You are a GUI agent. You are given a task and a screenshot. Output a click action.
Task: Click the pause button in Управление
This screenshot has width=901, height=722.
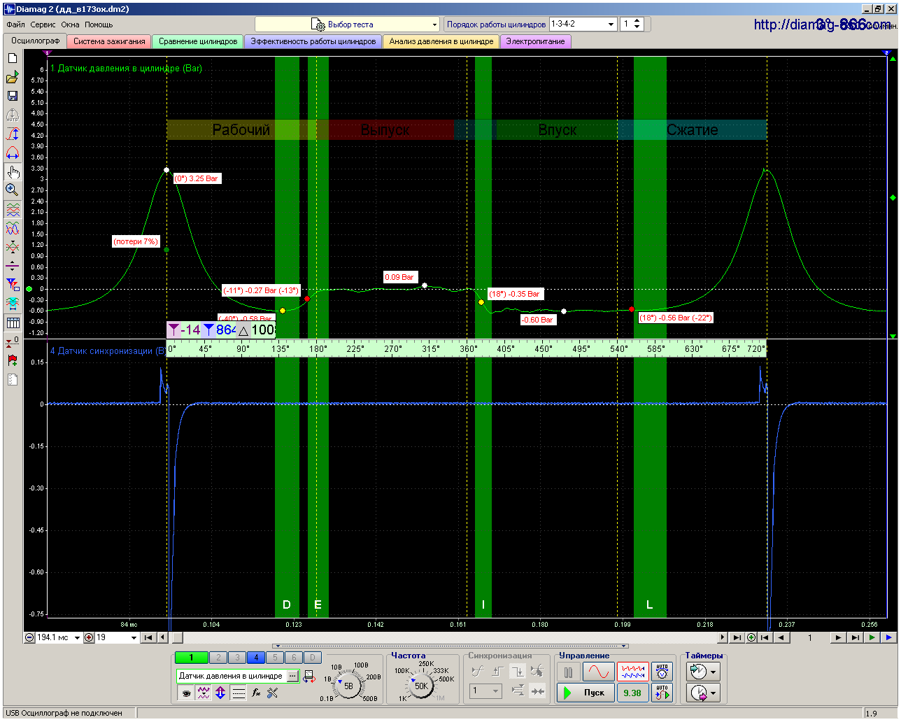click(568, 672)
